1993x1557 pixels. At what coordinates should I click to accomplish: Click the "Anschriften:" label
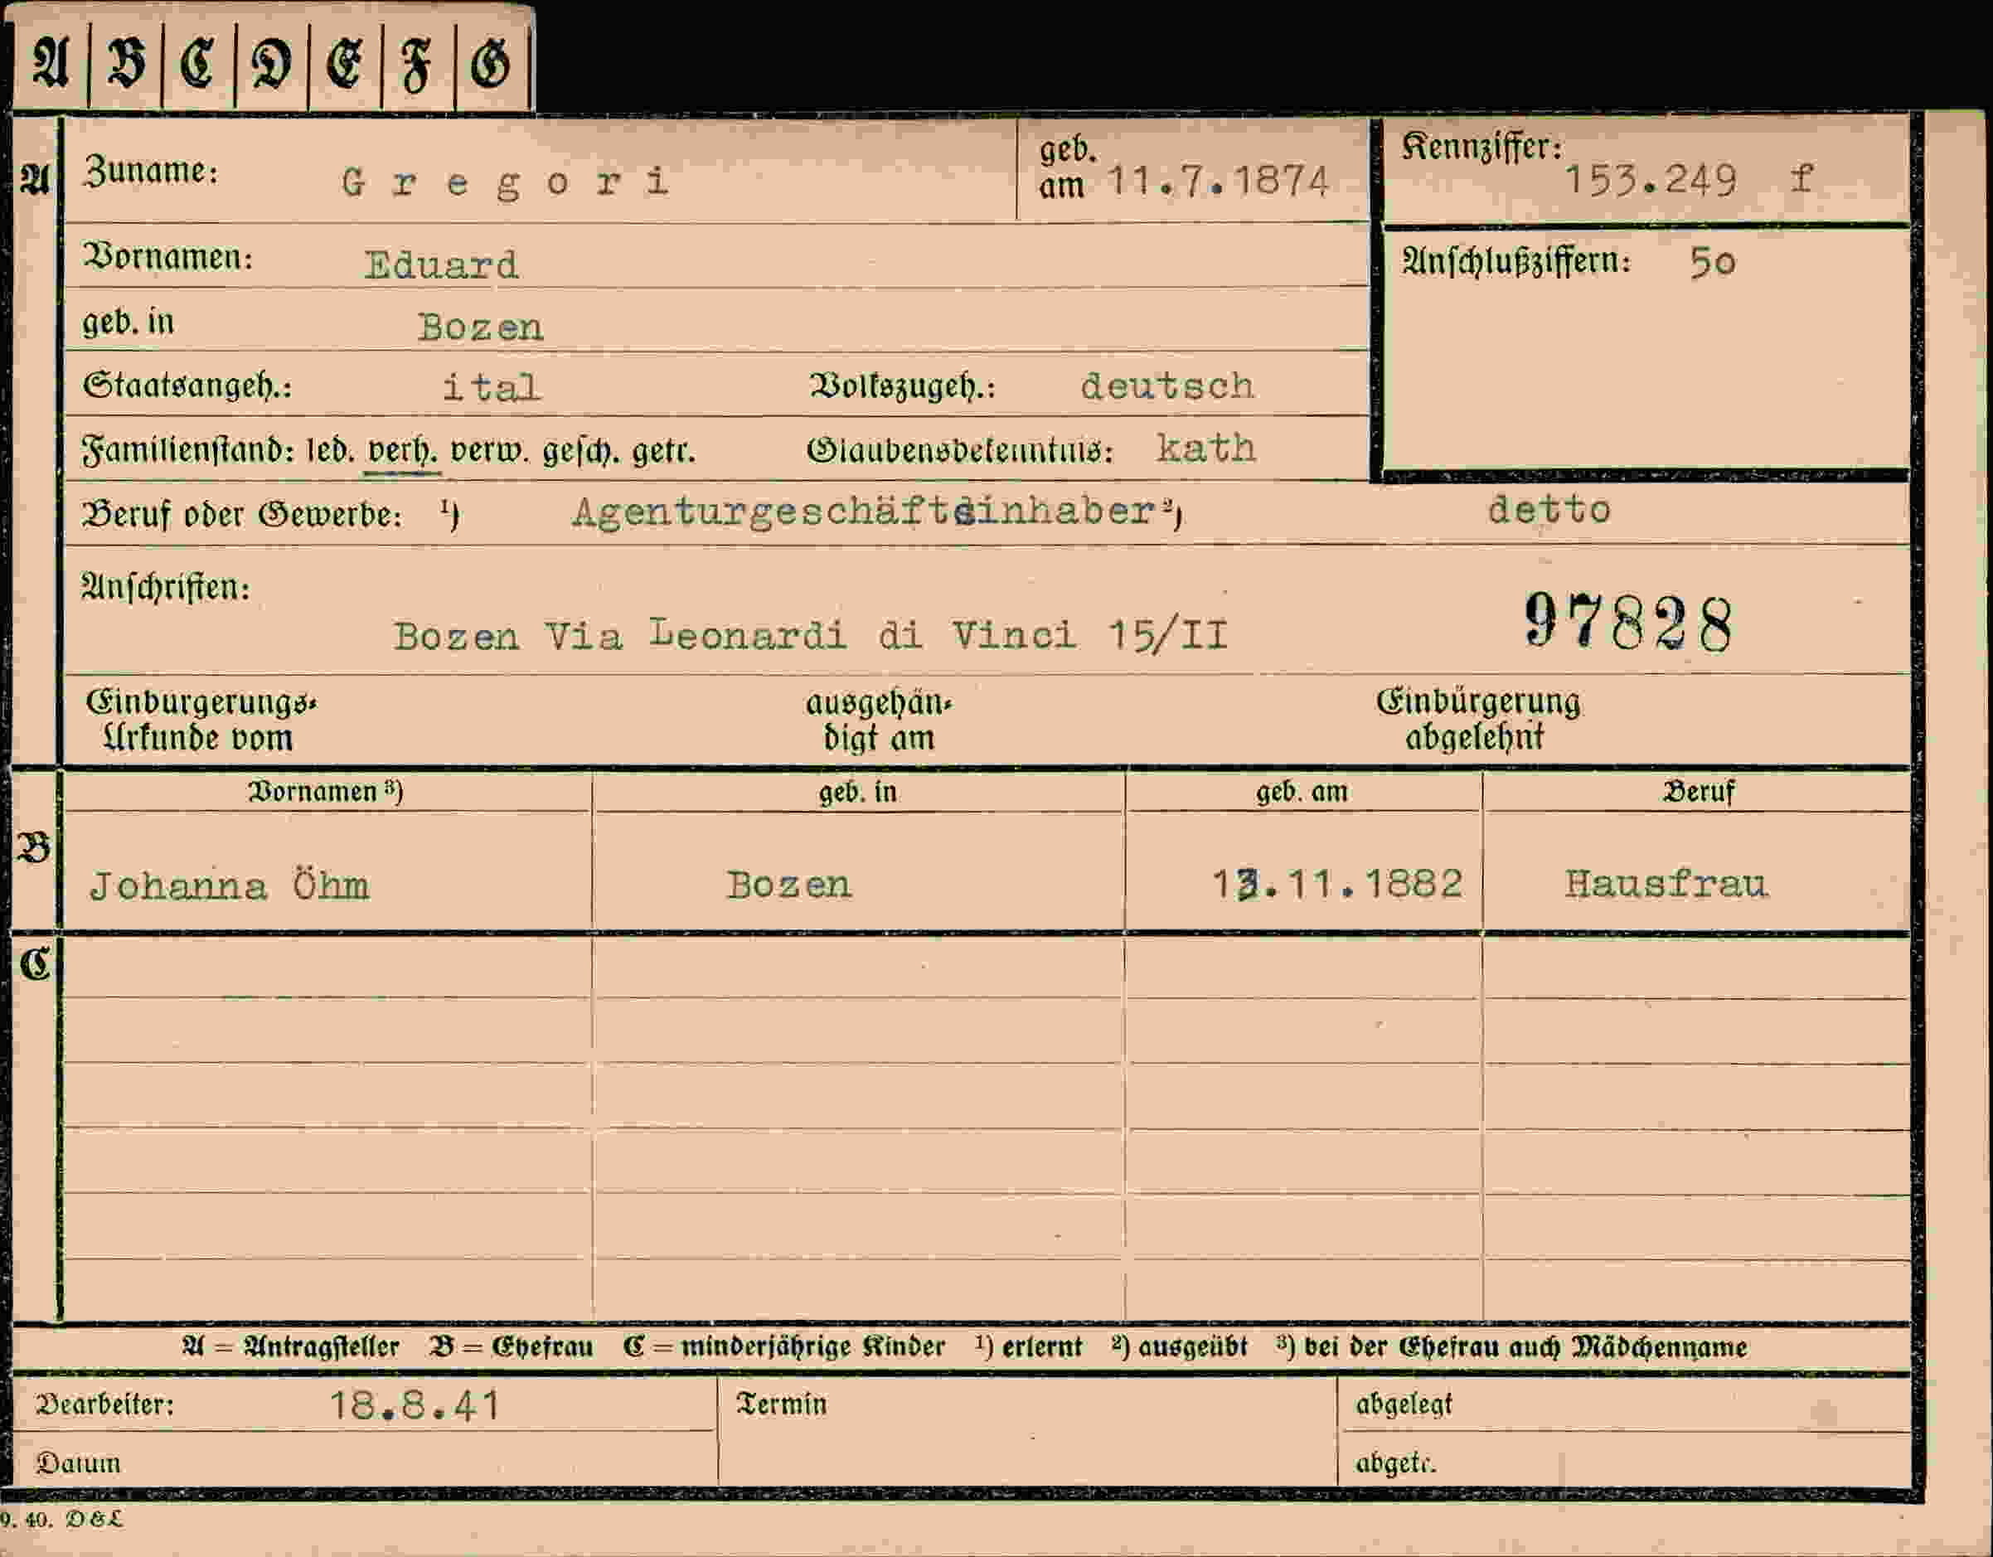pyautogui.click(x=166, y=588)
